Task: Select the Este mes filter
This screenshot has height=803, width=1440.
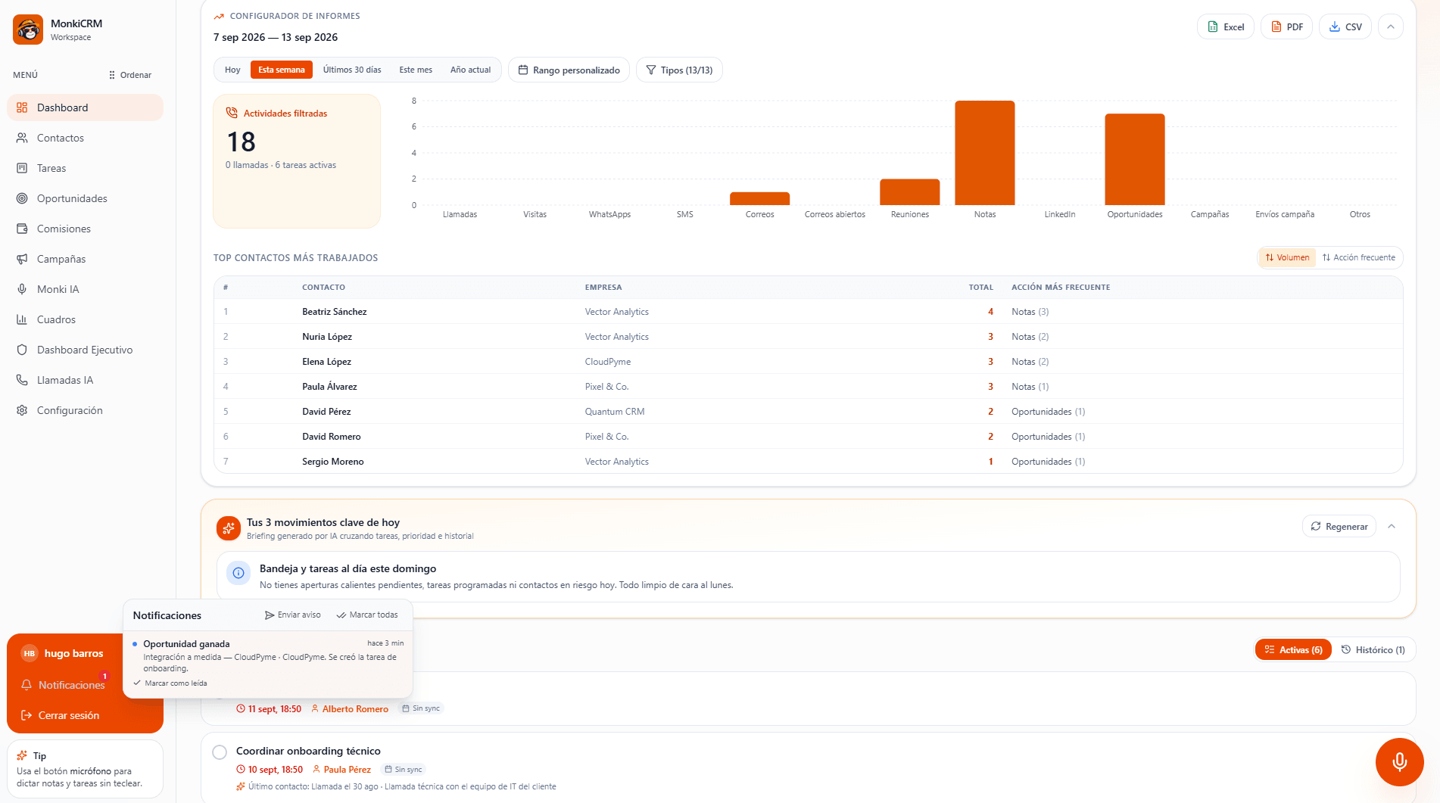Action: 416,70
